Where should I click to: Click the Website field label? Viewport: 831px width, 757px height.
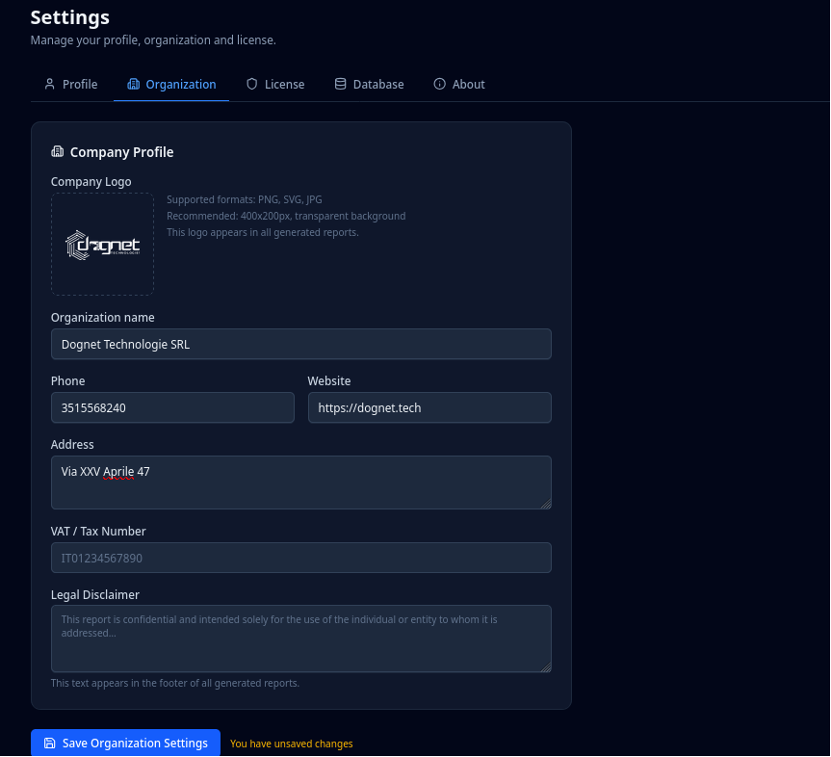(329, 381)
